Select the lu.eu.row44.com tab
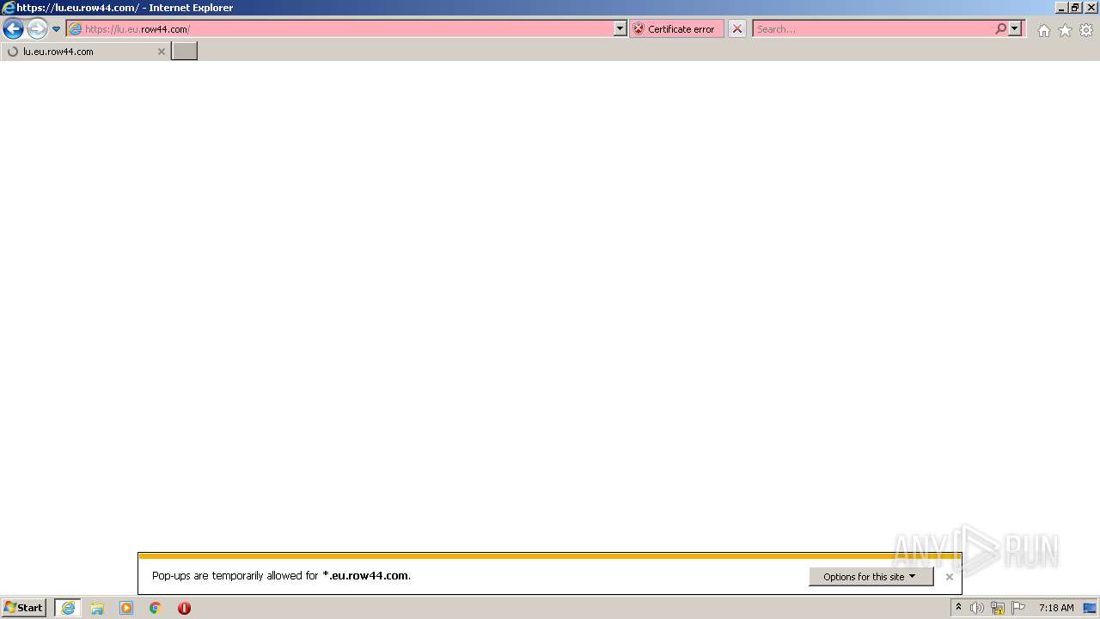1100x619 pixels. coord(84,52)
